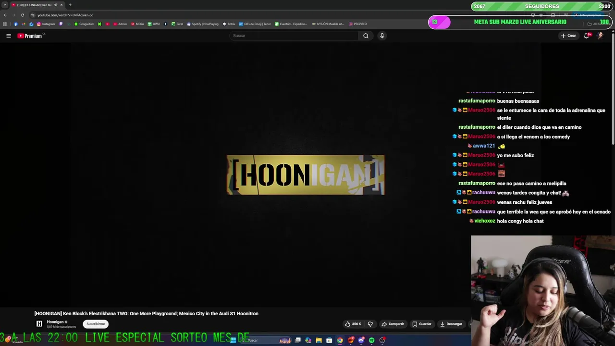
Task: Open the Windows Start button
Action: [x=233, y=340]
